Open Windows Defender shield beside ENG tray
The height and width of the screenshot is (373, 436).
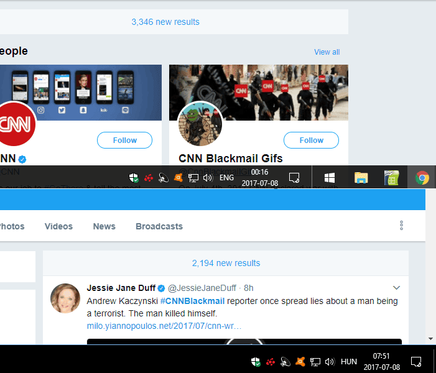point(134,177)
